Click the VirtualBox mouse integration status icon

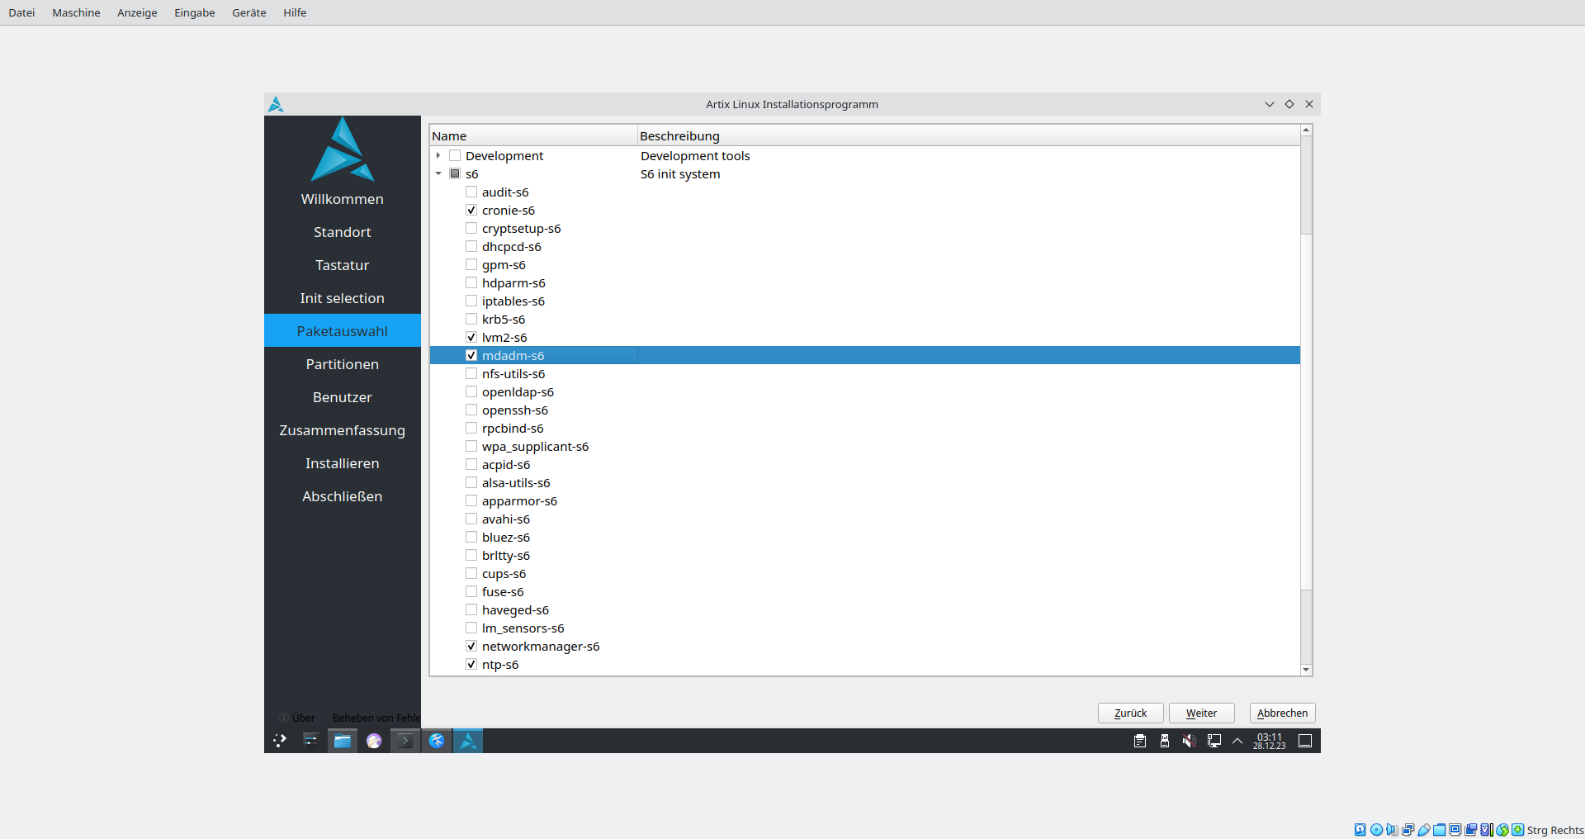point(1502,830)
